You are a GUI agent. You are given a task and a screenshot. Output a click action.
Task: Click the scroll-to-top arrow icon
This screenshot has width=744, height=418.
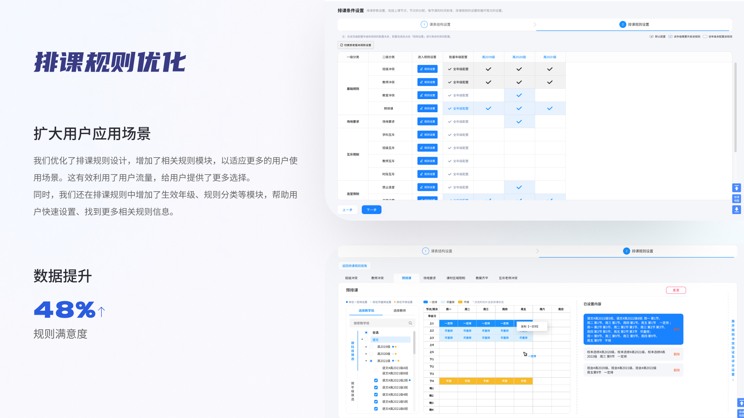coord(736,188)
